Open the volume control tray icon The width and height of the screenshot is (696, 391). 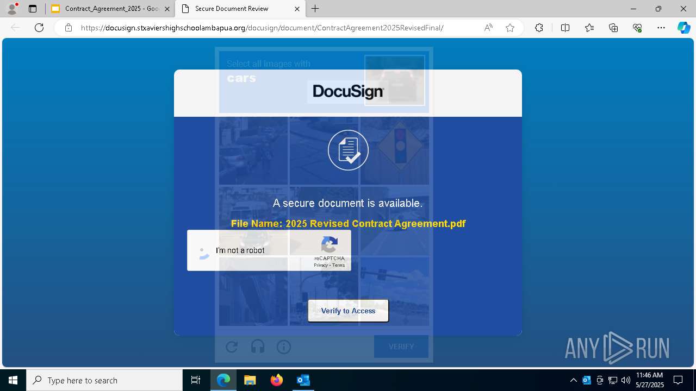click(x=626, y=380)
